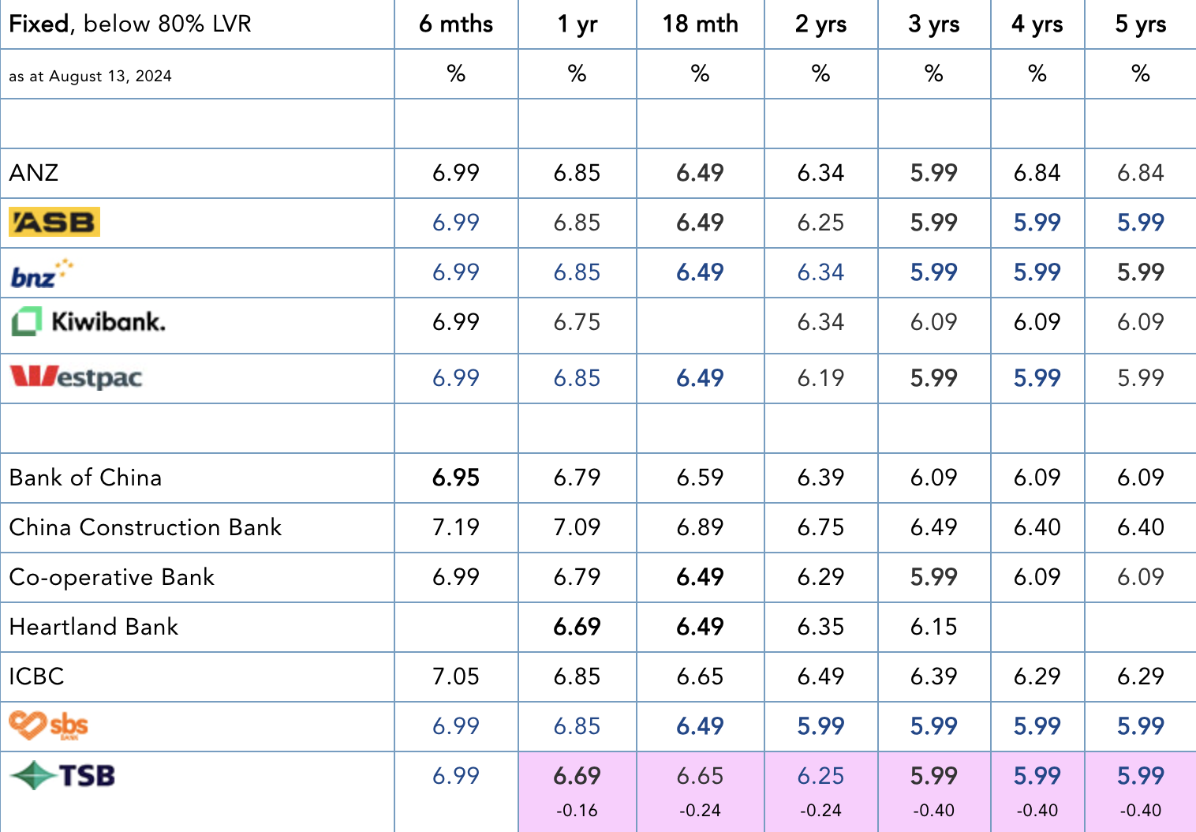Select China Construction Bank row label
The height and width of the screenshot is (832, 1196).
click(x=145, y=527)
